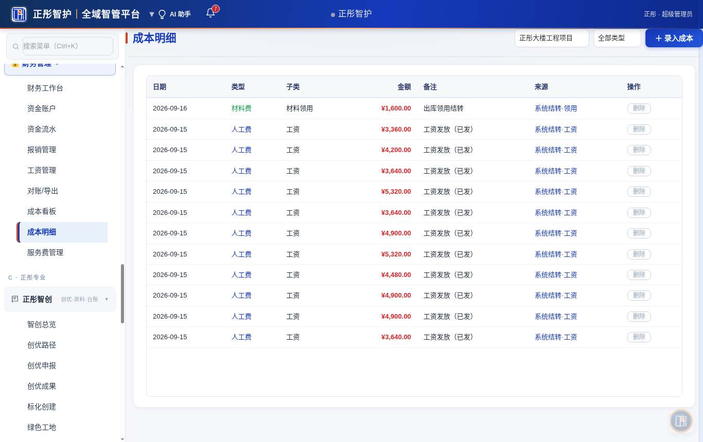The height and width of the screenshot is (442, 703).
Task: Click the C · 正形专业 section label
Action: 27,278
